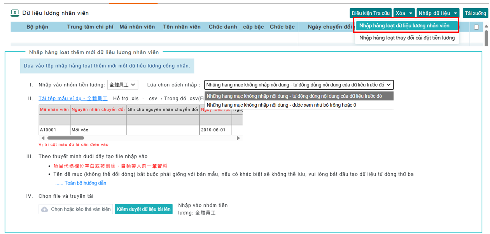
Task: Choose 'Nhập hàng loạt dữ liệu lương nhân viên'
Action: [404, 26]
